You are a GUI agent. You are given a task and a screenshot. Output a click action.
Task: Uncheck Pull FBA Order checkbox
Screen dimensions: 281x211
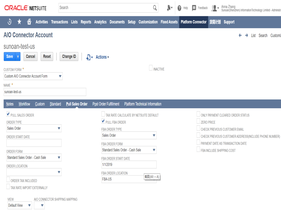coord(103,121)
